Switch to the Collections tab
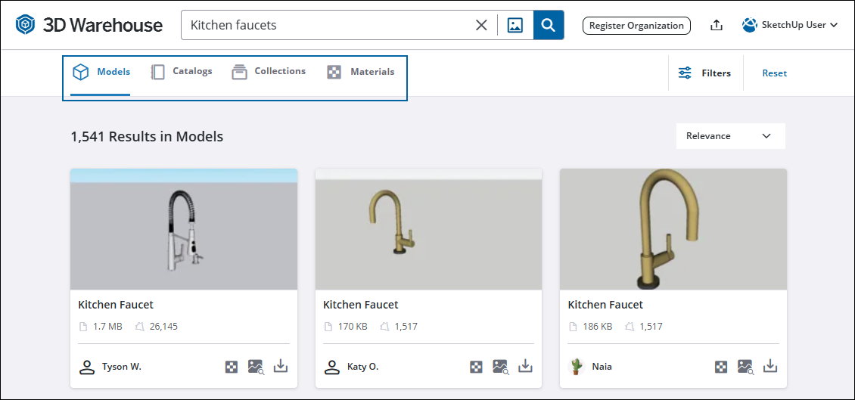The image size is (855, 400). click(x=269, y=72)
